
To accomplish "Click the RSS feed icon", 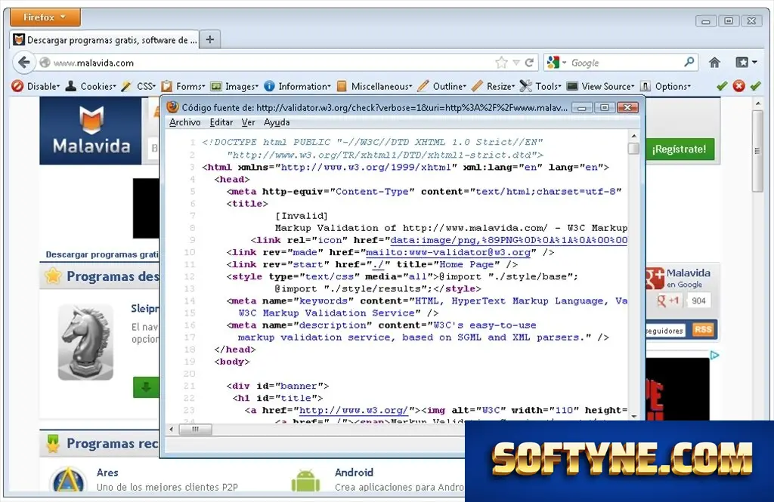I will tap(703, 329).
